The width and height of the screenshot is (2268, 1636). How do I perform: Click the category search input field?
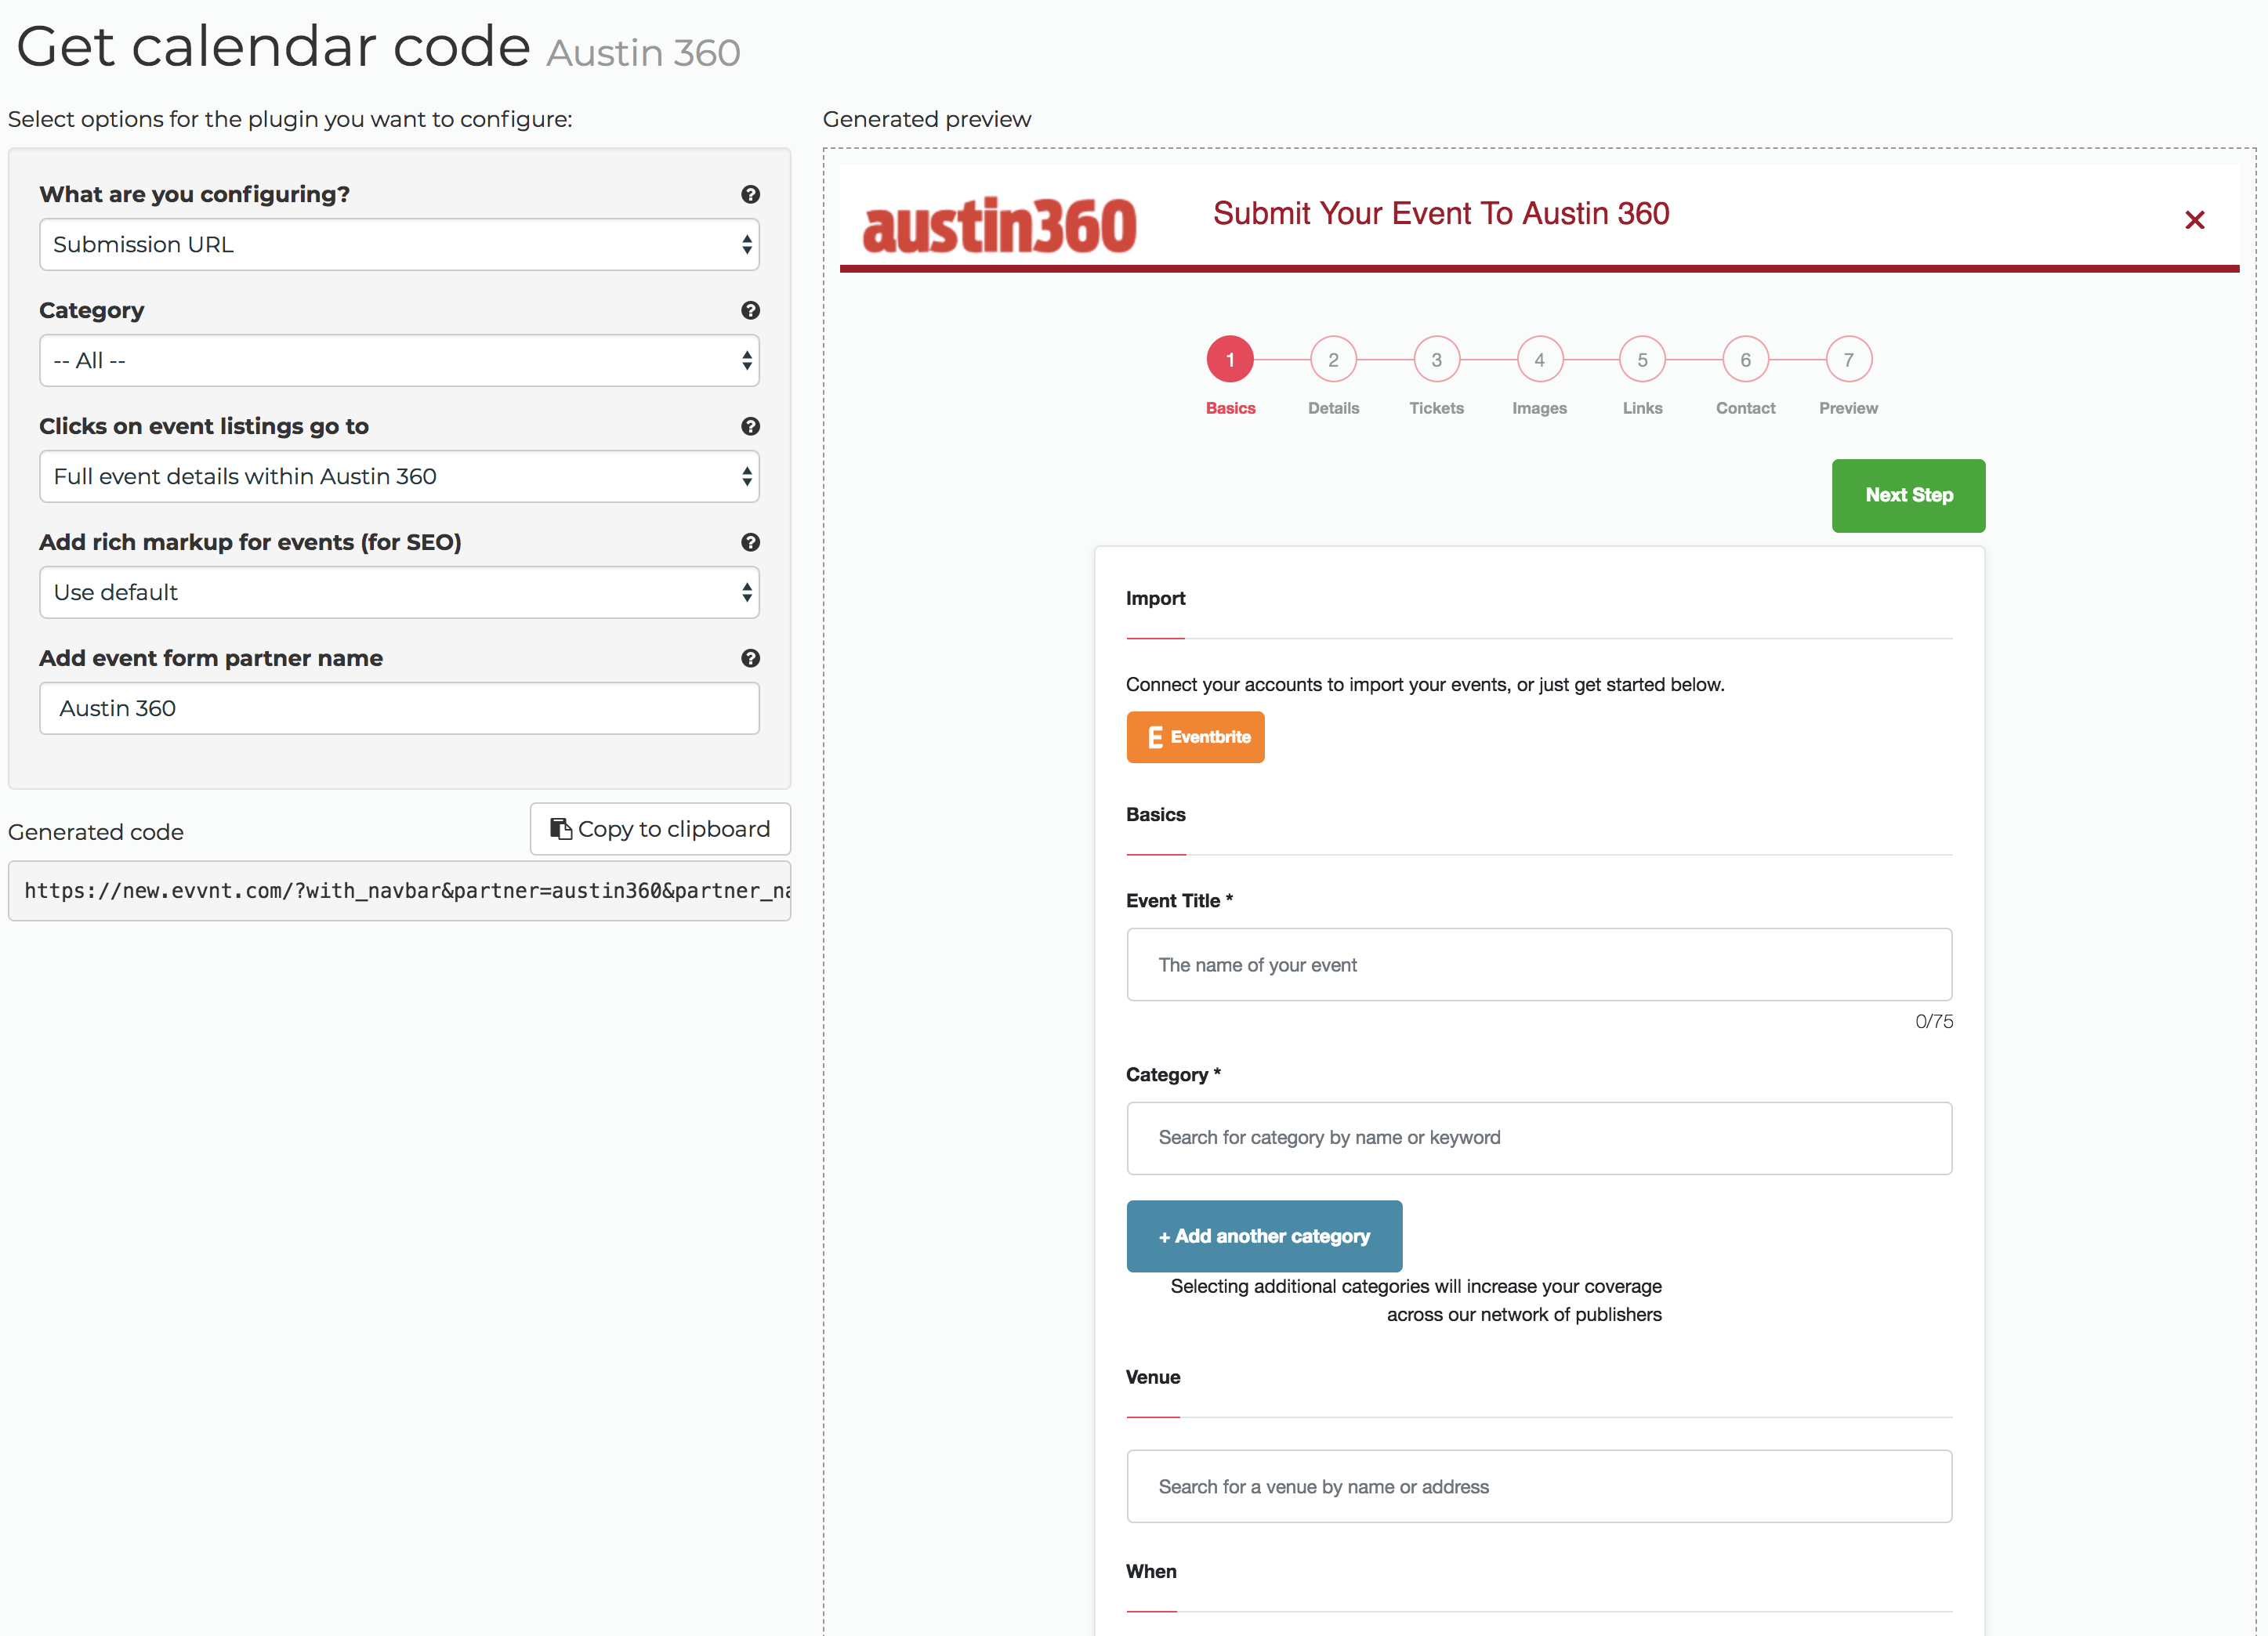point(1539,1138)
